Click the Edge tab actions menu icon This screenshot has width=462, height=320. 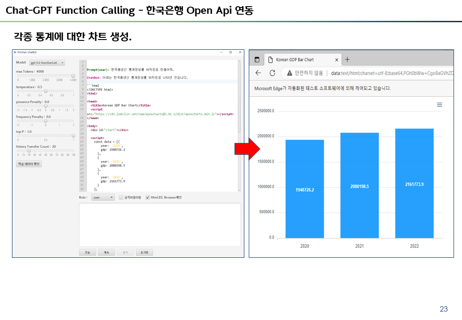point(257,60)
